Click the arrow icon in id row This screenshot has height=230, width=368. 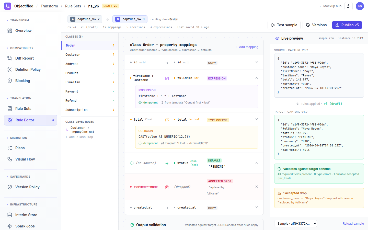click(x=167, y=63)
